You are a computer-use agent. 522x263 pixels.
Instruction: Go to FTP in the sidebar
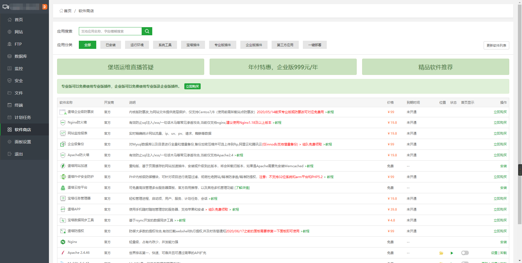pos(24,44)
